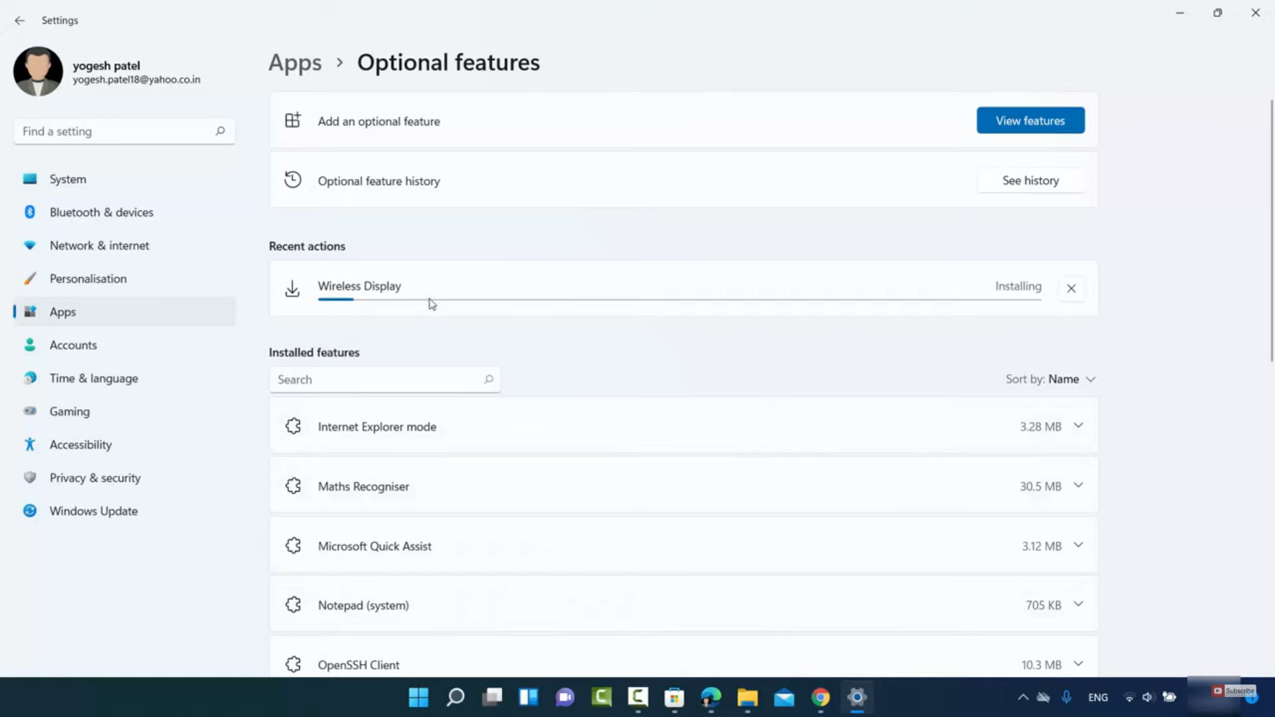Click the Wireless Display download icon
Image resolution: width=1275 pixels, height=717 pixels.
(292, 289)
